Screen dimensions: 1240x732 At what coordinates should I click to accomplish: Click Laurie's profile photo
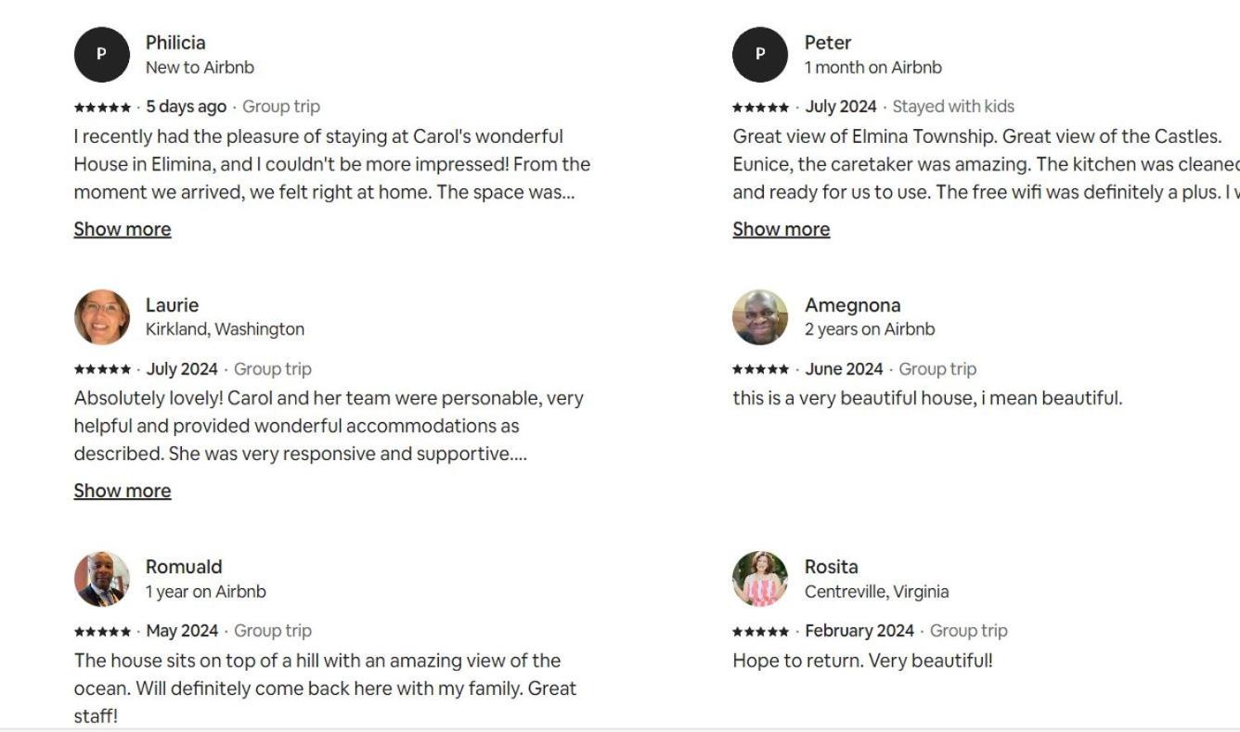(101, 317)
